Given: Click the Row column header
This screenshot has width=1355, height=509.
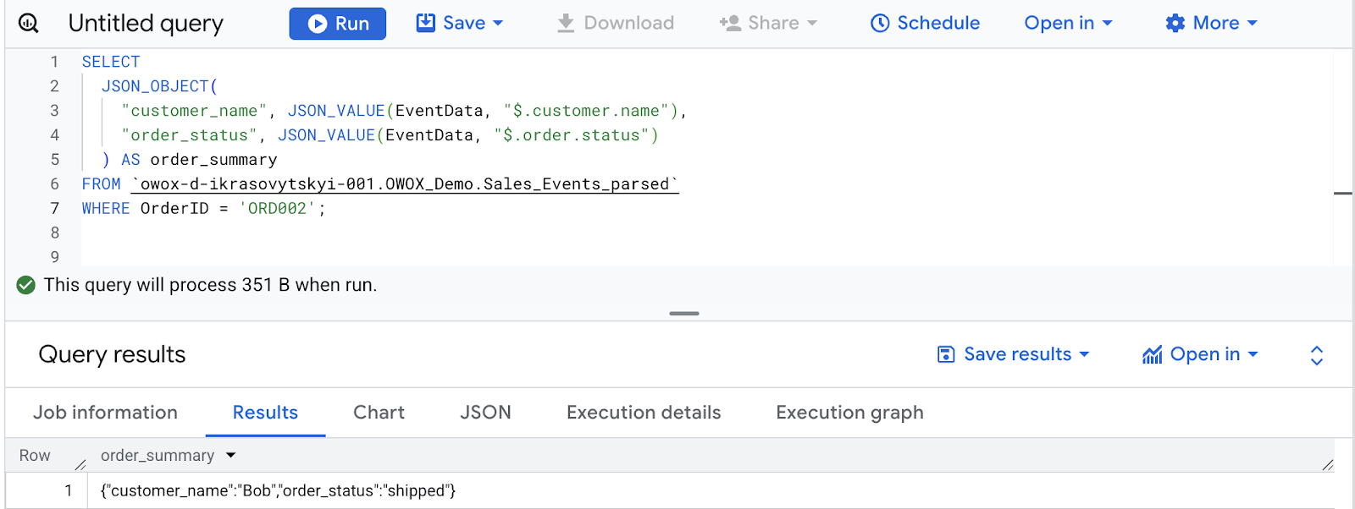Looking at the screenshot, I should (x=35, y=456).
